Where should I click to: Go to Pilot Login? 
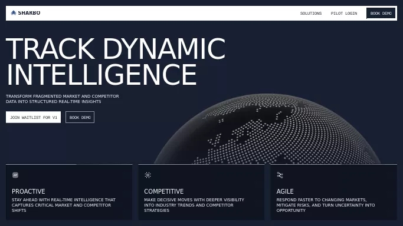pos(344,14)
